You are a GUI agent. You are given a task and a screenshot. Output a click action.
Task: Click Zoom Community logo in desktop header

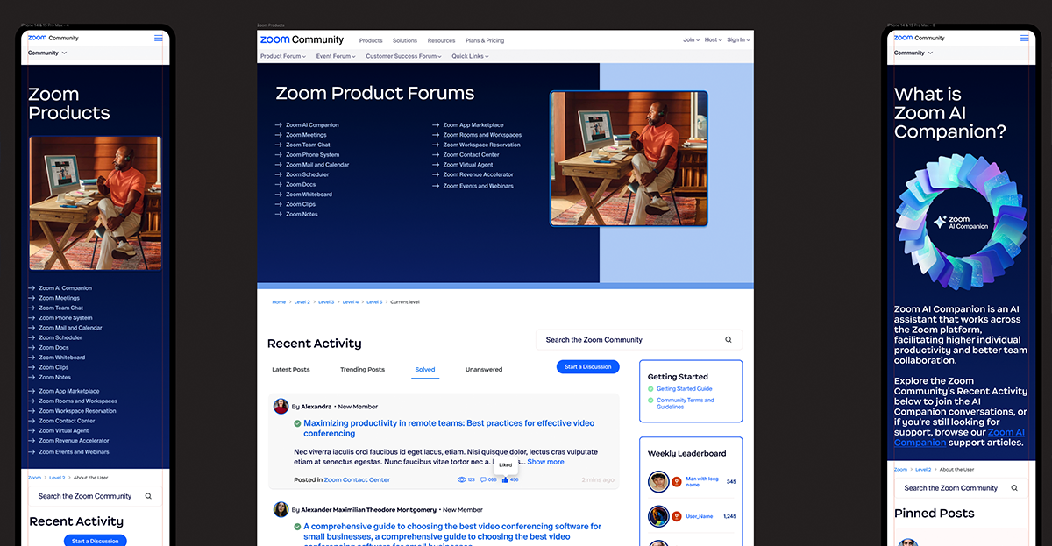(x=302, y=39)
